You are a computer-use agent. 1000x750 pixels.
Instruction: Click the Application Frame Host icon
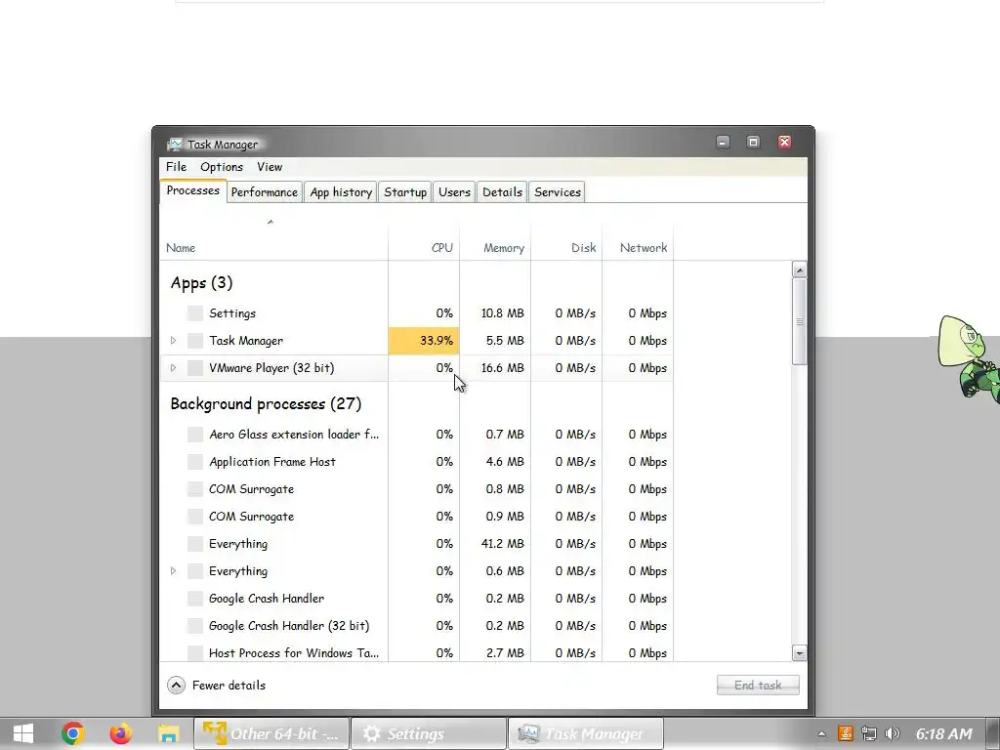195,462
